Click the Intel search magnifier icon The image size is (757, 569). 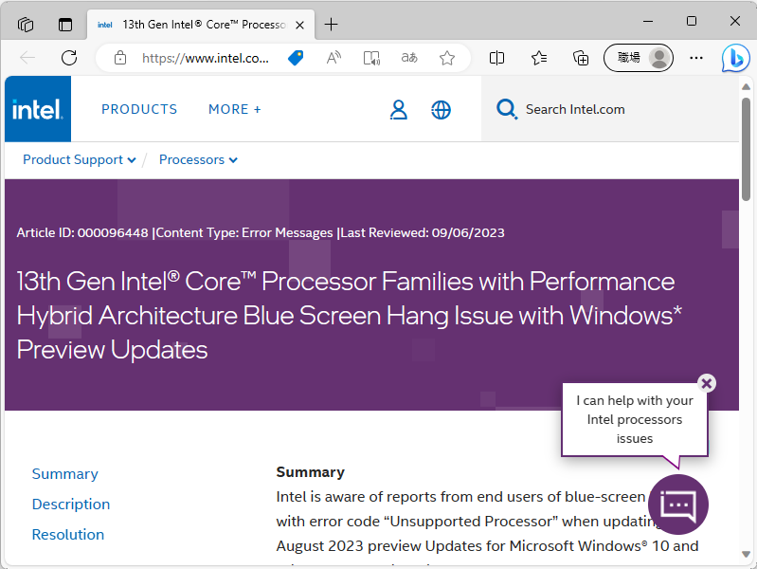click(x=507, y=109)
